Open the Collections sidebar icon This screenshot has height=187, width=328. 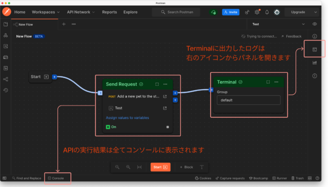(6, 24)
